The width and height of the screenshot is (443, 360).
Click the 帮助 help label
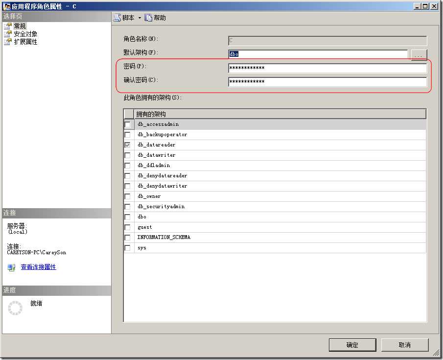tap(160, 18)
